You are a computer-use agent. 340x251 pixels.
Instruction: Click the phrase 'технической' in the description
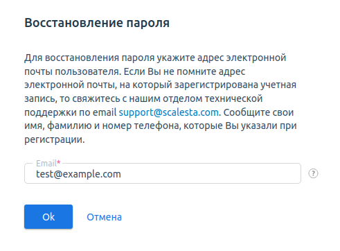(x=233, y=98)
